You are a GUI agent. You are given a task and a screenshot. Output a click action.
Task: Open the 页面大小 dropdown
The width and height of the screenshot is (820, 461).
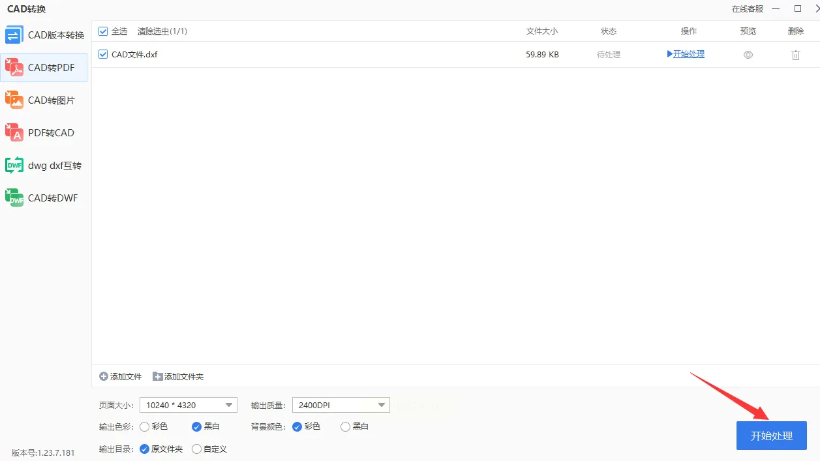(x=189, y=405)
